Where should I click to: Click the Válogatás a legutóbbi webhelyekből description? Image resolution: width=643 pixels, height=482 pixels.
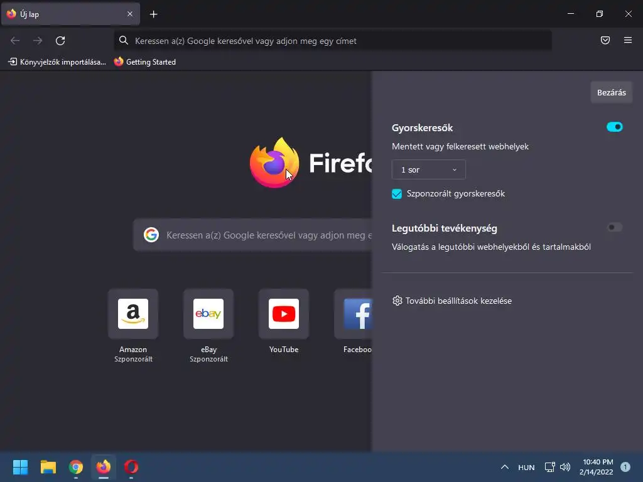click(x=491, y=247)
